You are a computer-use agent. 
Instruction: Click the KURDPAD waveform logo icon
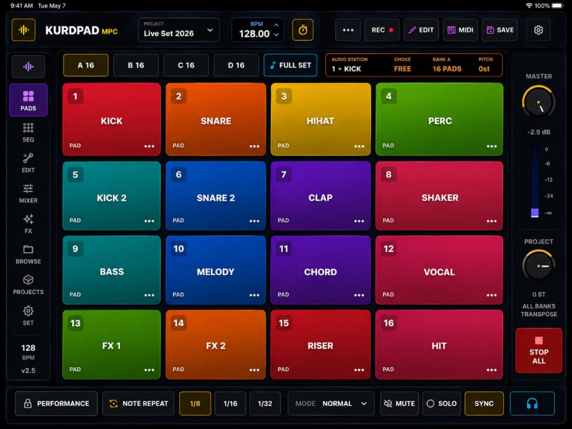point(23,30)
